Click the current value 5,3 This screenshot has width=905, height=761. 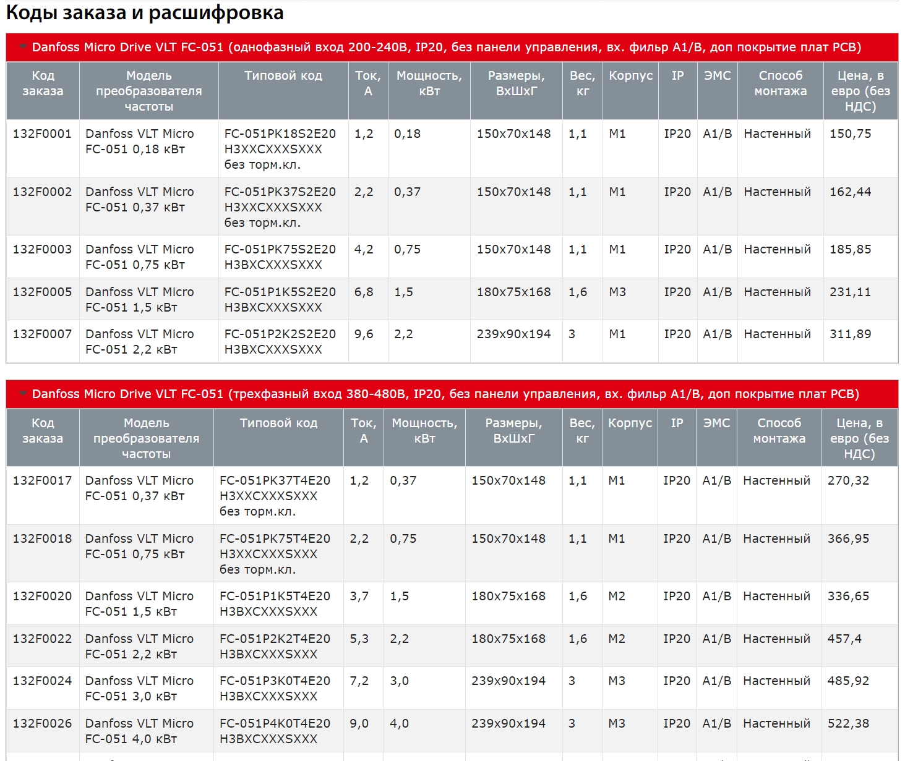[359, 639]
